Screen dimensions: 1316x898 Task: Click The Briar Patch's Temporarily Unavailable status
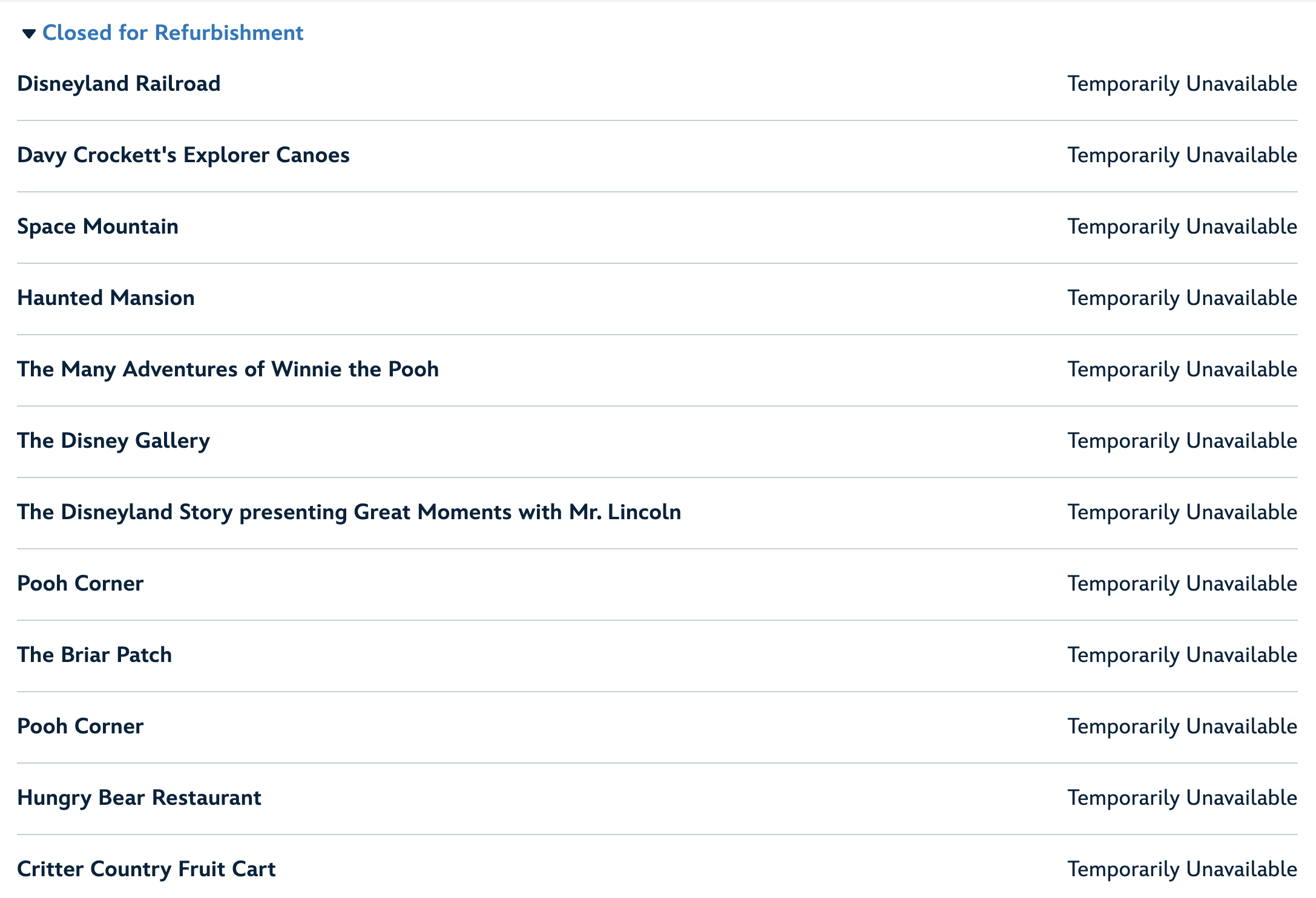[x=1182, y=655]
